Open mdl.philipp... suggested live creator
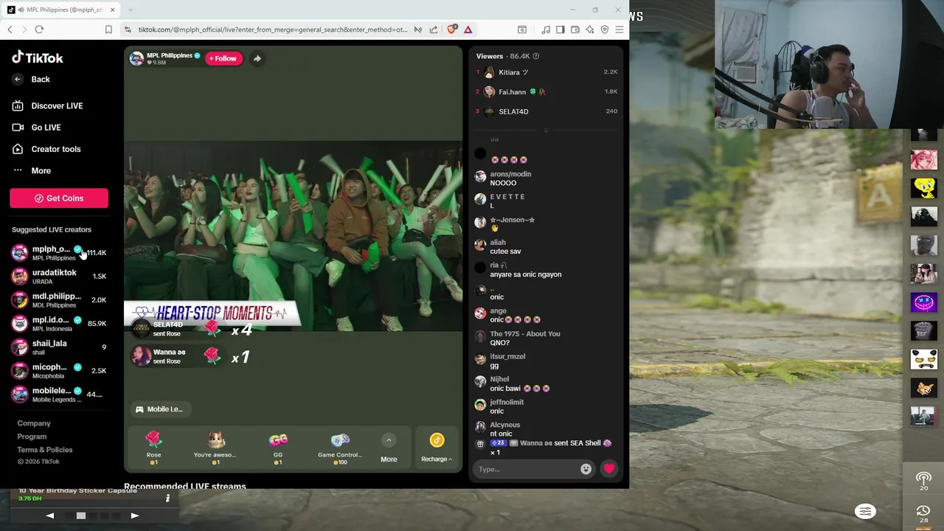 point(59,300)
